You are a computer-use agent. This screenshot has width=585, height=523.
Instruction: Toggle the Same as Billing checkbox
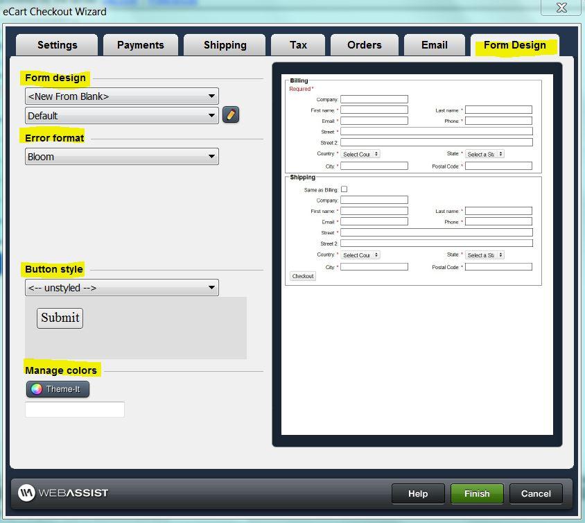coord(344,188)
